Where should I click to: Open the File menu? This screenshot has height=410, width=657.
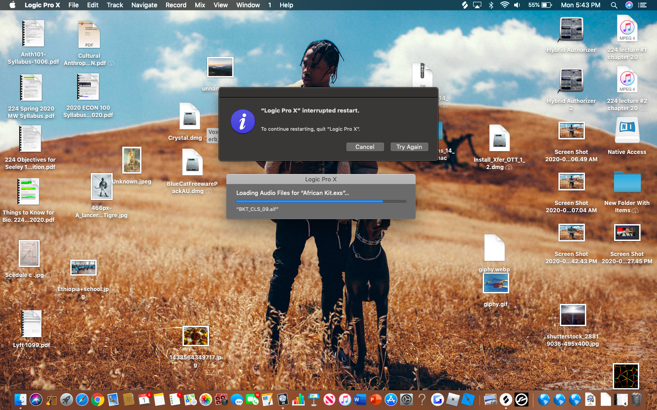73,5
